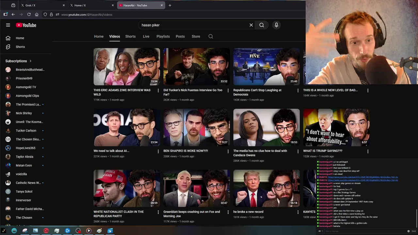Open the Store tab
The width and height of the screenshot is (418, 235).
(x=196, y=37)
